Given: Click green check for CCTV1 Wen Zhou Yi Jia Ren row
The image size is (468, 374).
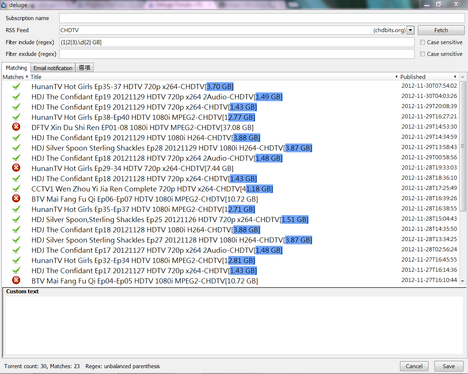Looking at the screenshot, I should [x=16, y=188].
